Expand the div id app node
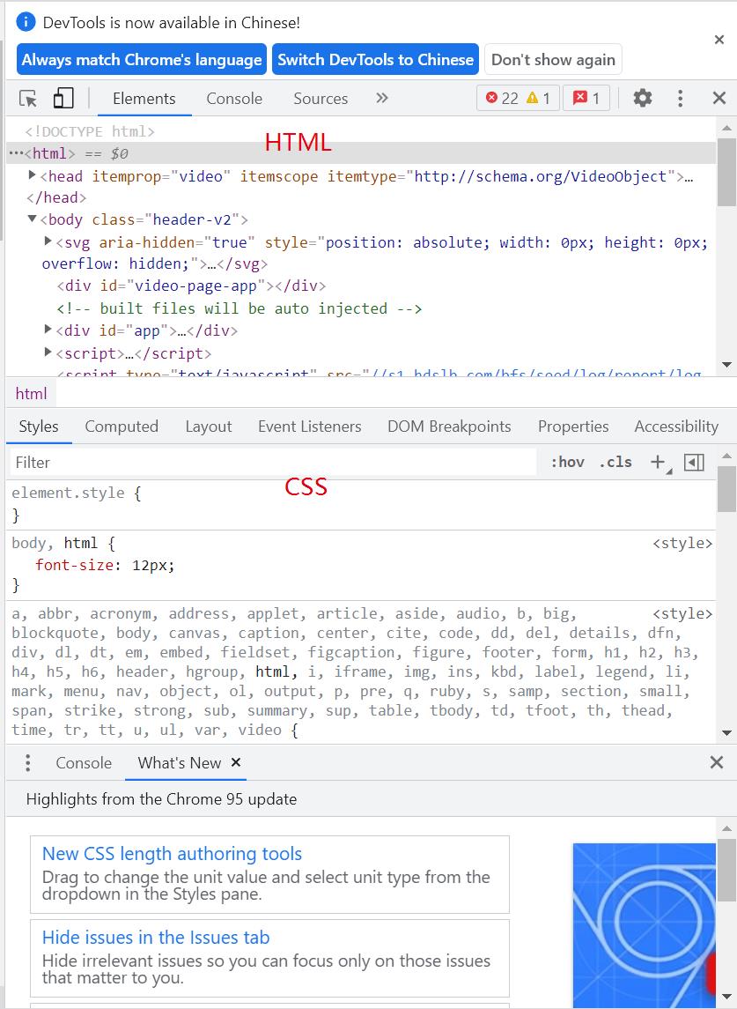 [48, 330]
